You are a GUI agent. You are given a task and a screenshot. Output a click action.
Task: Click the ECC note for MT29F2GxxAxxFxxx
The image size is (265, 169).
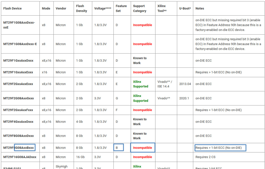pos(218,110)
